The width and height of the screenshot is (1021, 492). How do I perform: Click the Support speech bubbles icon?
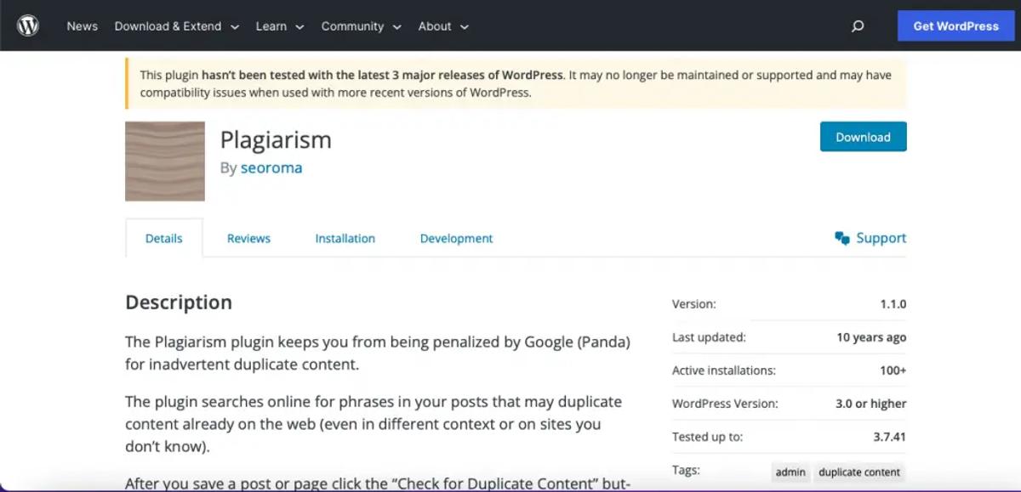[x=842, y=238]
